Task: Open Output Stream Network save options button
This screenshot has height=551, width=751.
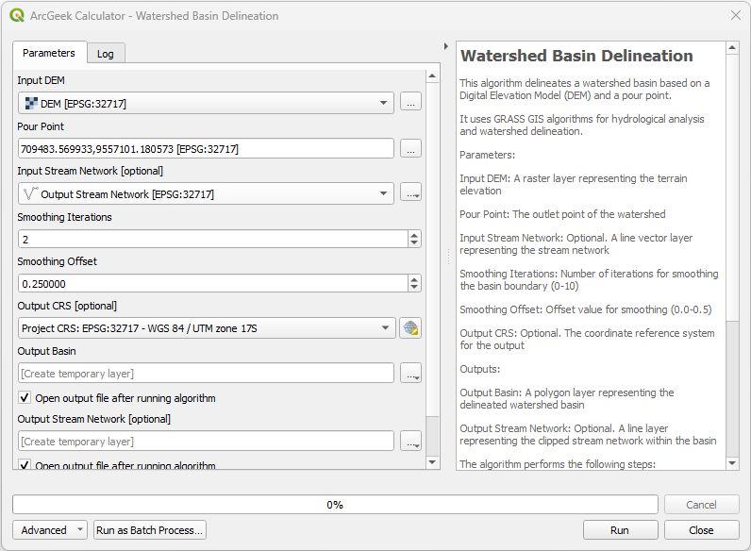Action: pyautogui.click(x=410, y=441)
